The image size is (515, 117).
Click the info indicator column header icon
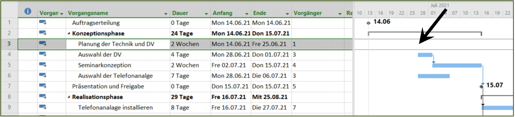click(28, 11)
